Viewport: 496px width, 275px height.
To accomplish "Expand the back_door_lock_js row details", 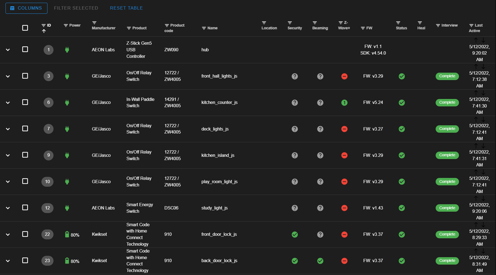I will click(8, 261).
